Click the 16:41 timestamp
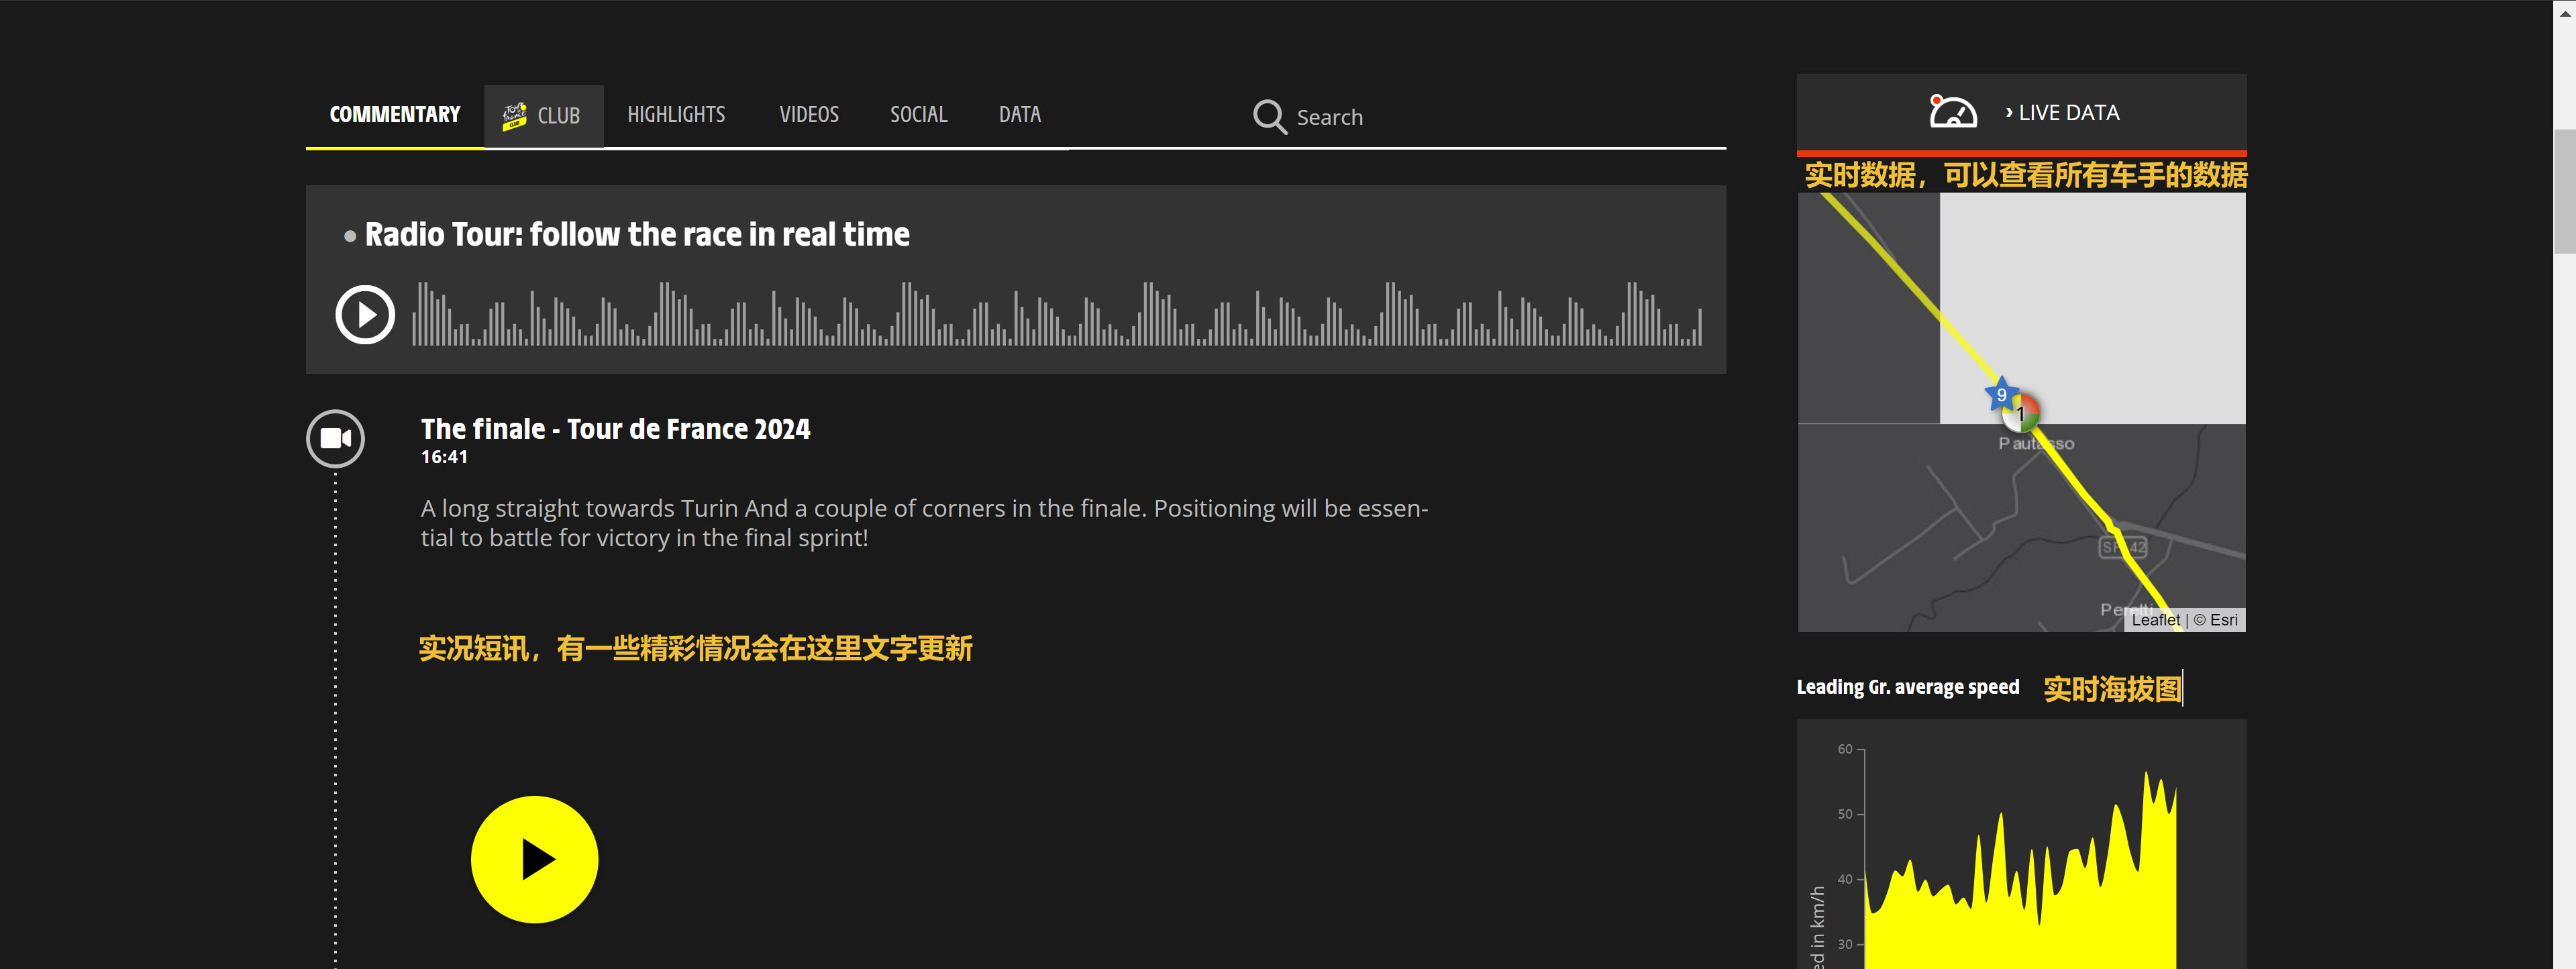The height and width of the screenshot is (969, 2576). point(444,457)
